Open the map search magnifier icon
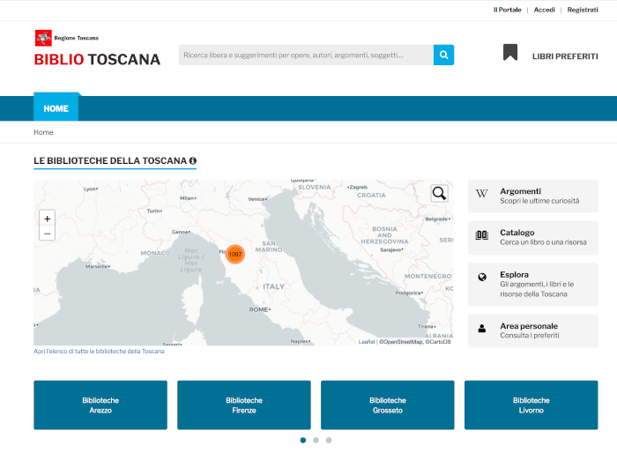Image resolution: width=617 pixels, height=460 pixels. click(439, 193)
